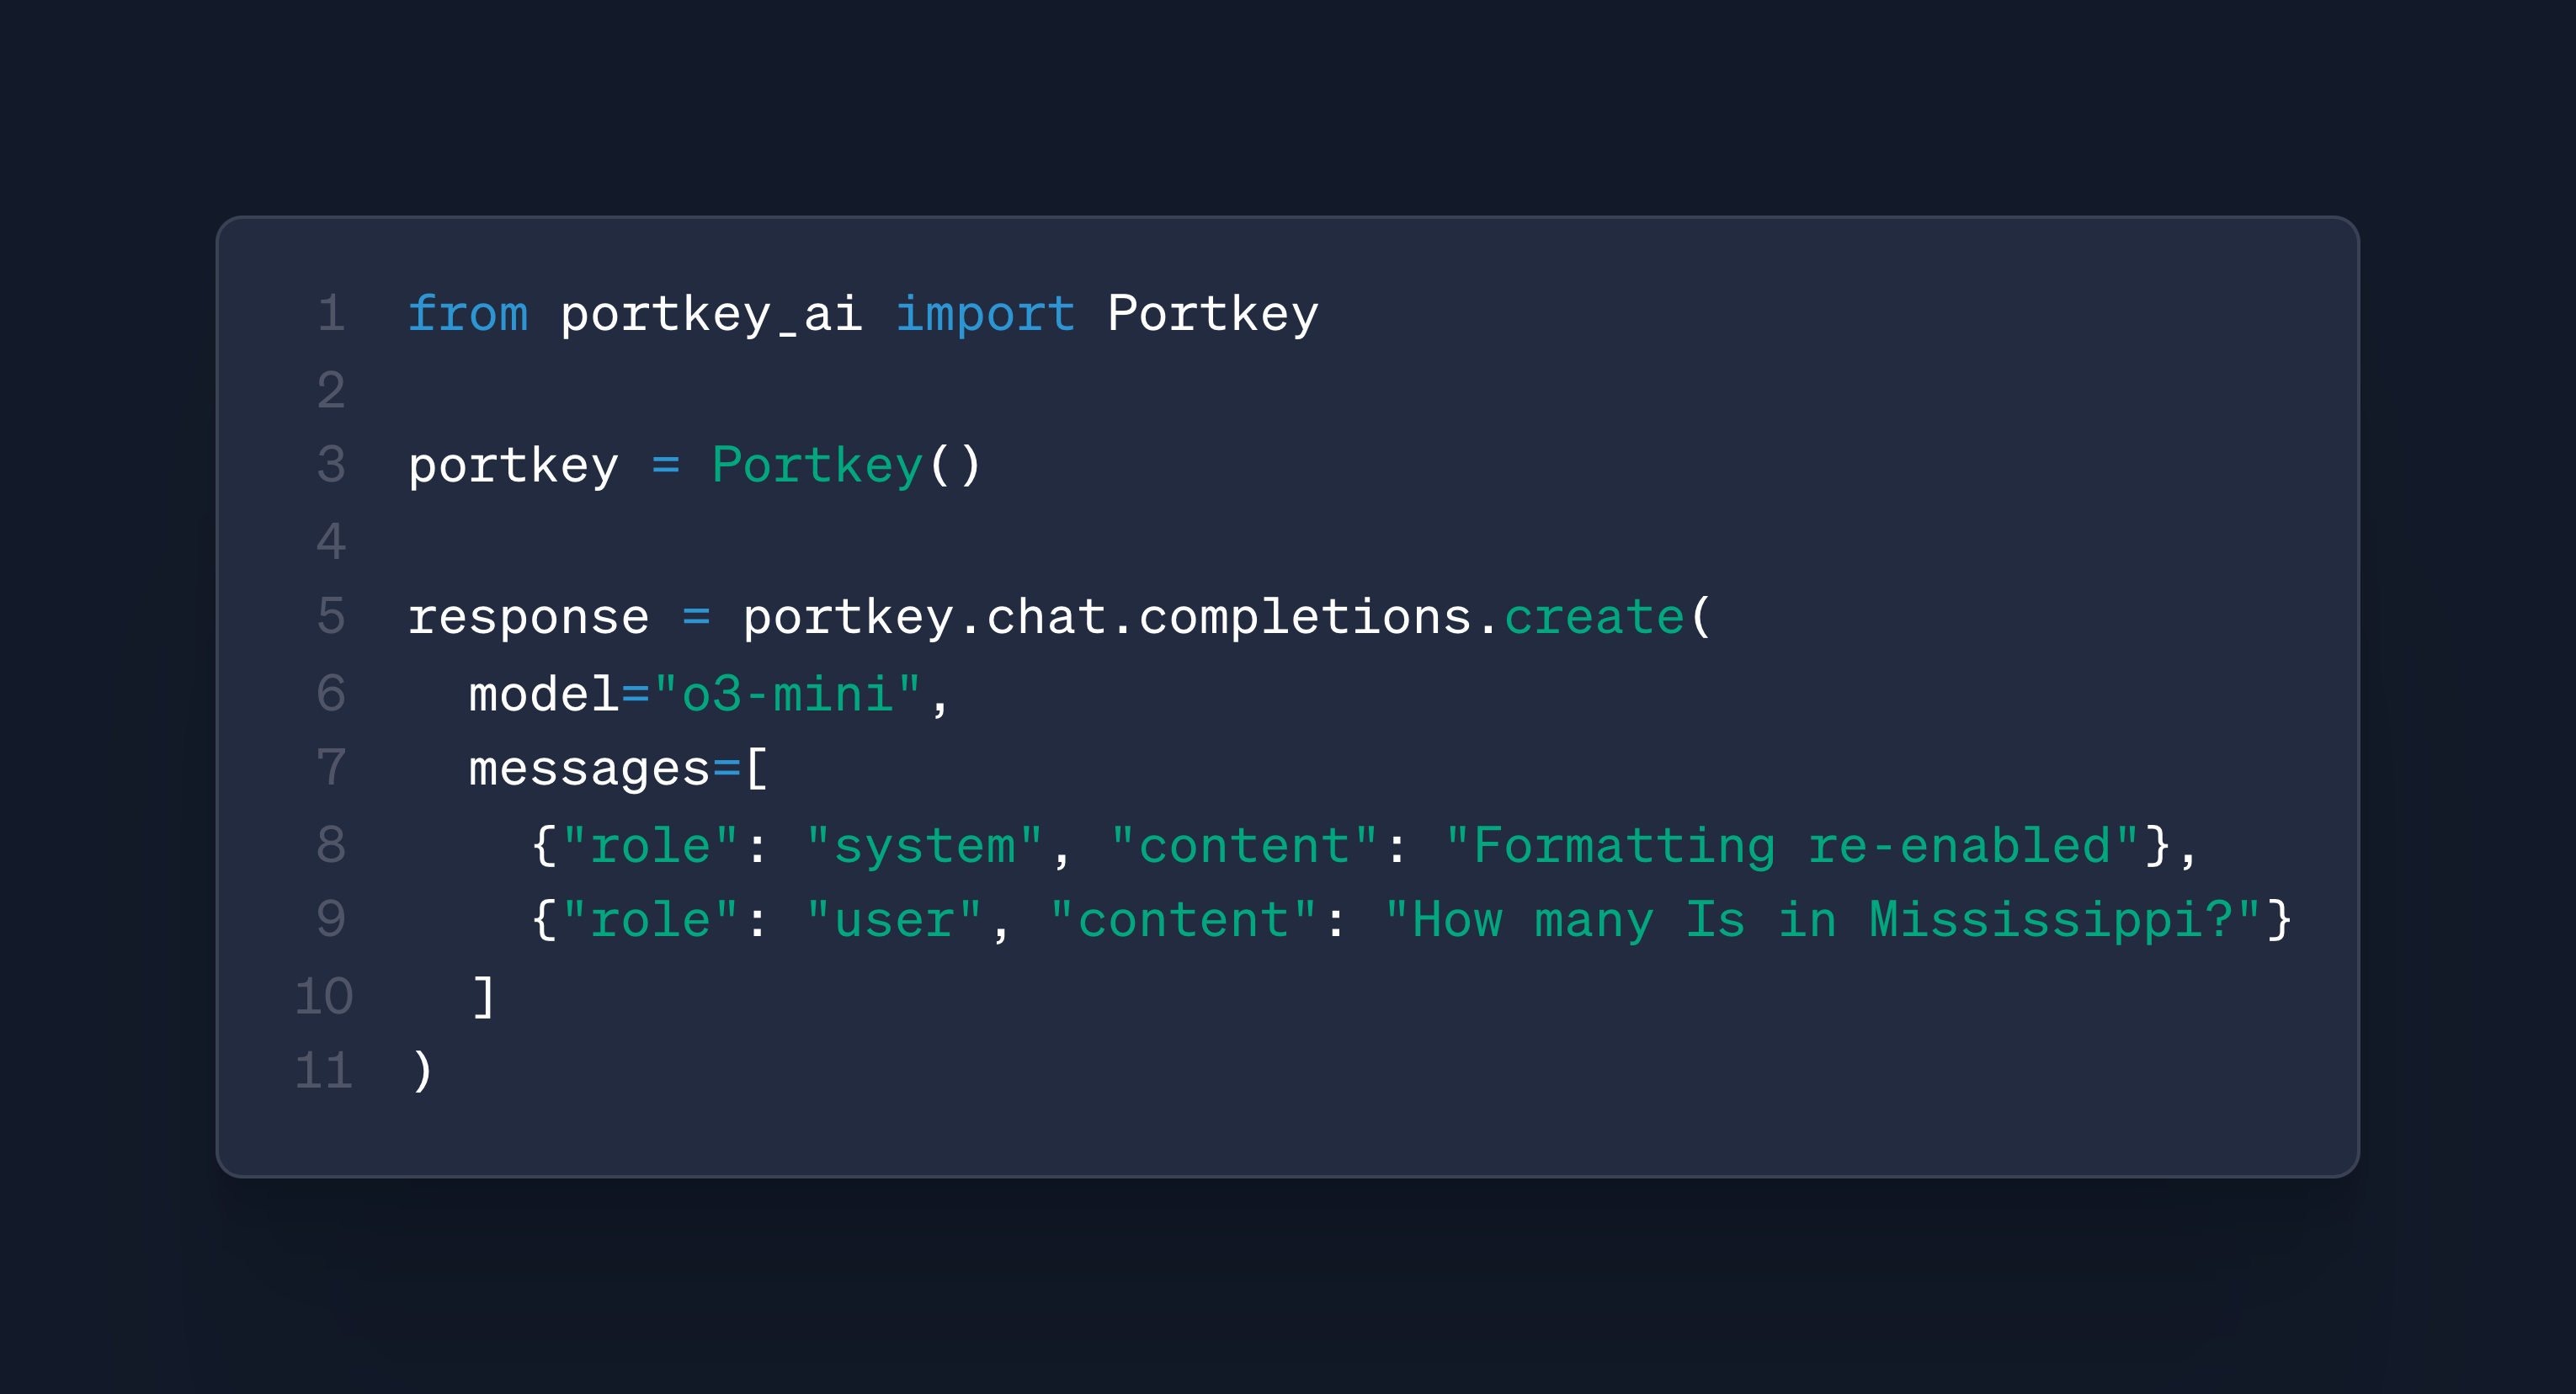Screen dimensions: 2576x1394
Task: Click the 'model' parameter name
Action: (544, 694)
